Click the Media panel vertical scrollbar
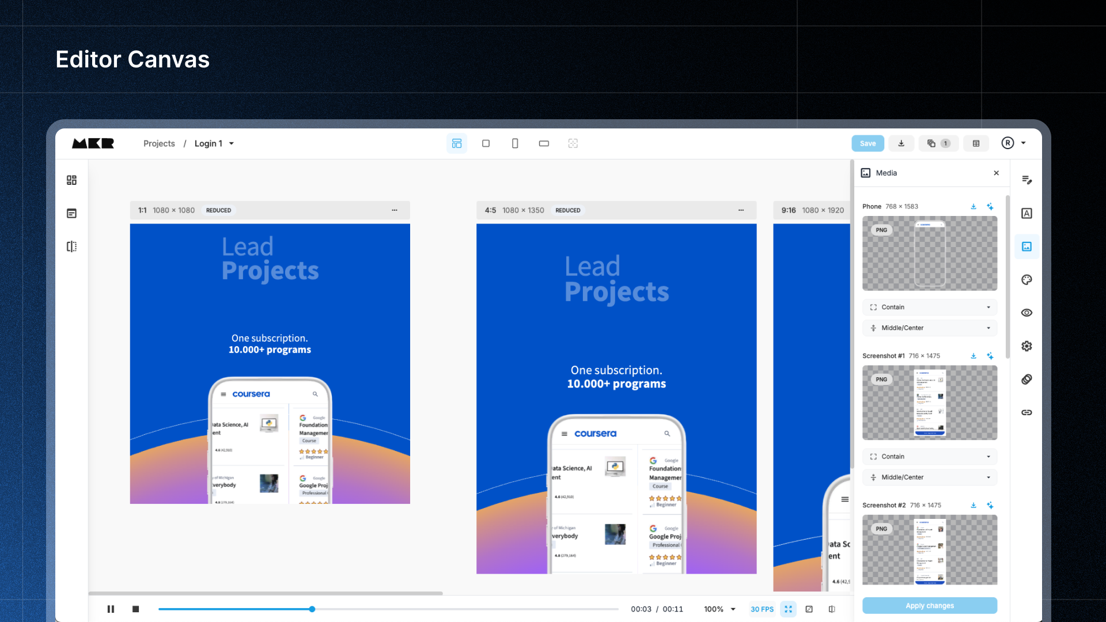This screenshot has height=622, width=1106. pyautogui.click(x=1007, y=276)
